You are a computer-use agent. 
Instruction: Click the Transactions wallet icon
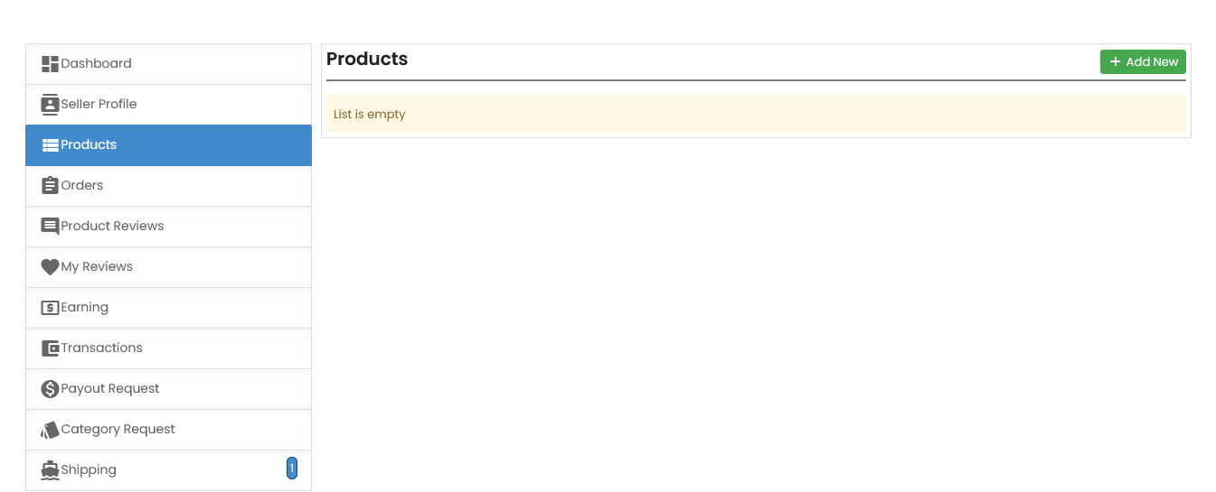pyautogui.click(x=50, y=348)
